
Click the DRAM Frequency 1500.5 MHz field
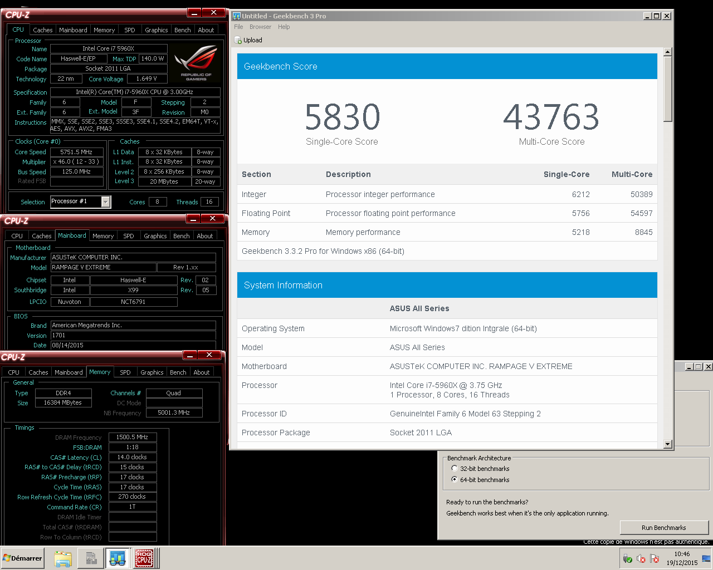133,438
